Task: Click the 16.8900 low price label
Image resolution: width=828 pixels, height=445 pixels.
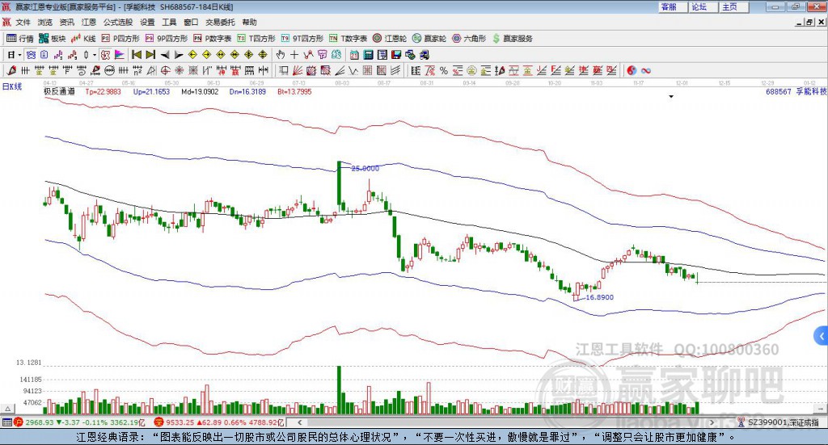Action: click(x=600, y=297)
